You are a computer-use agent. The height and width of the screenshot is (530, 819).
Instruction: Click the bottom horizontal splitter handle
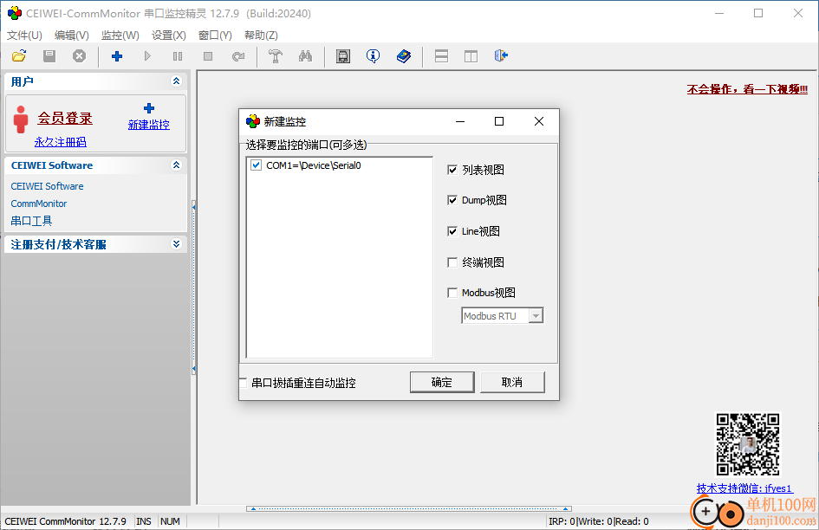tap(409, 508)
